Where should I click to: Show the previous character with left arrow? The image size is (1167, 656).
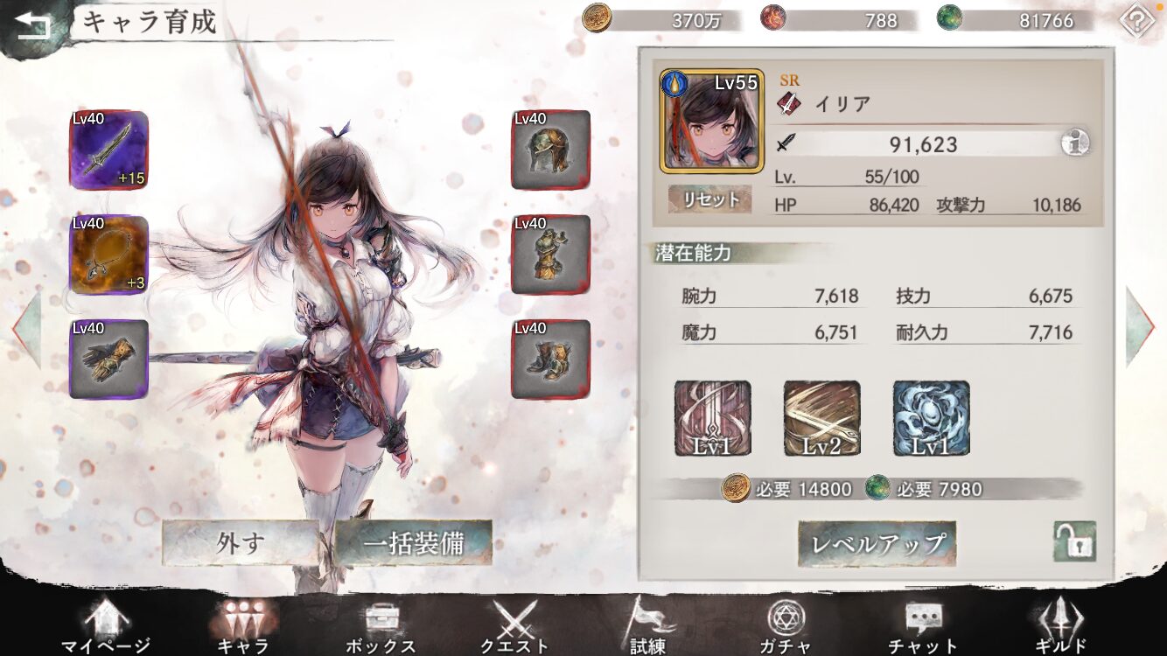pos(26,329)
